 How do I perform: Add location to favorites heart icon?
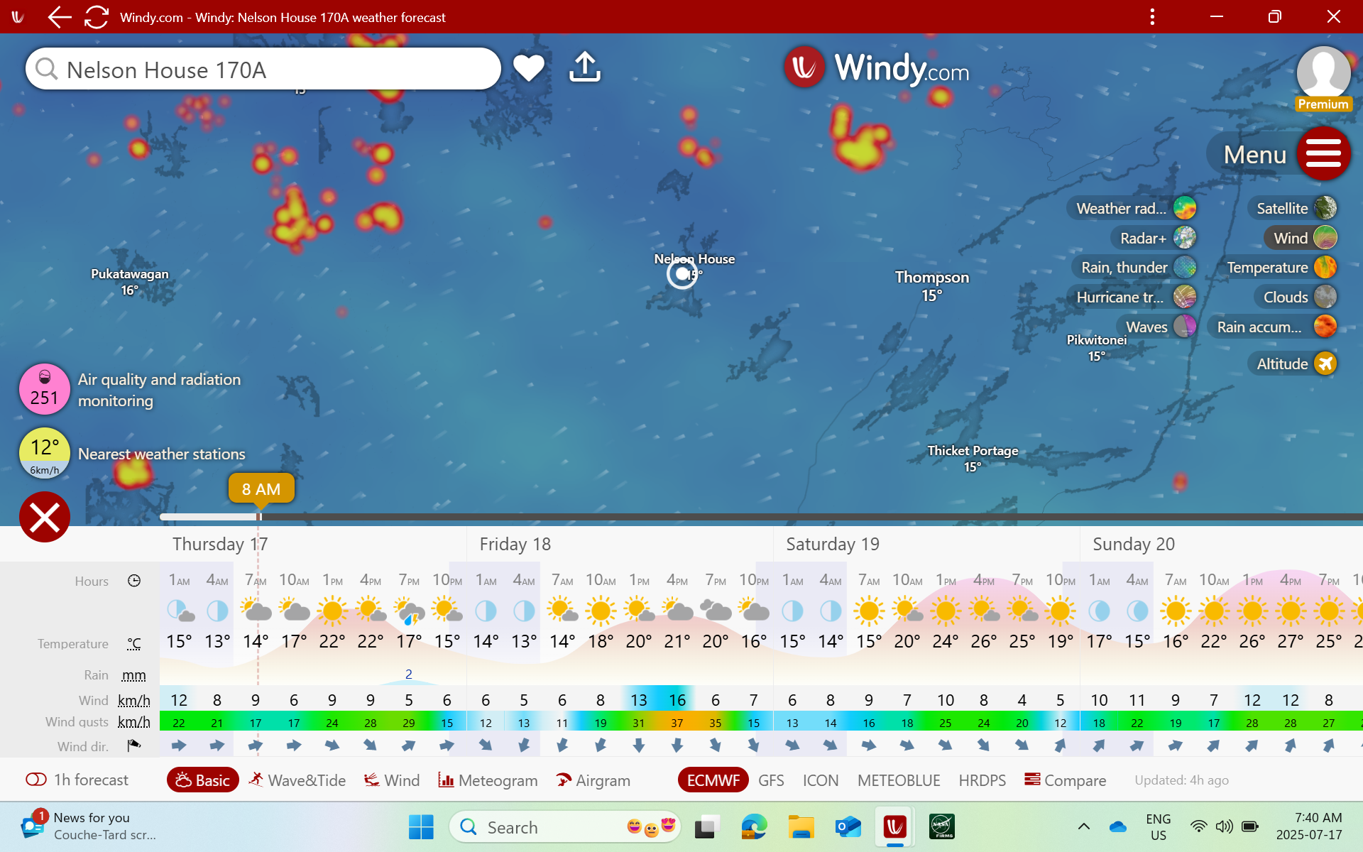point(528,68)
